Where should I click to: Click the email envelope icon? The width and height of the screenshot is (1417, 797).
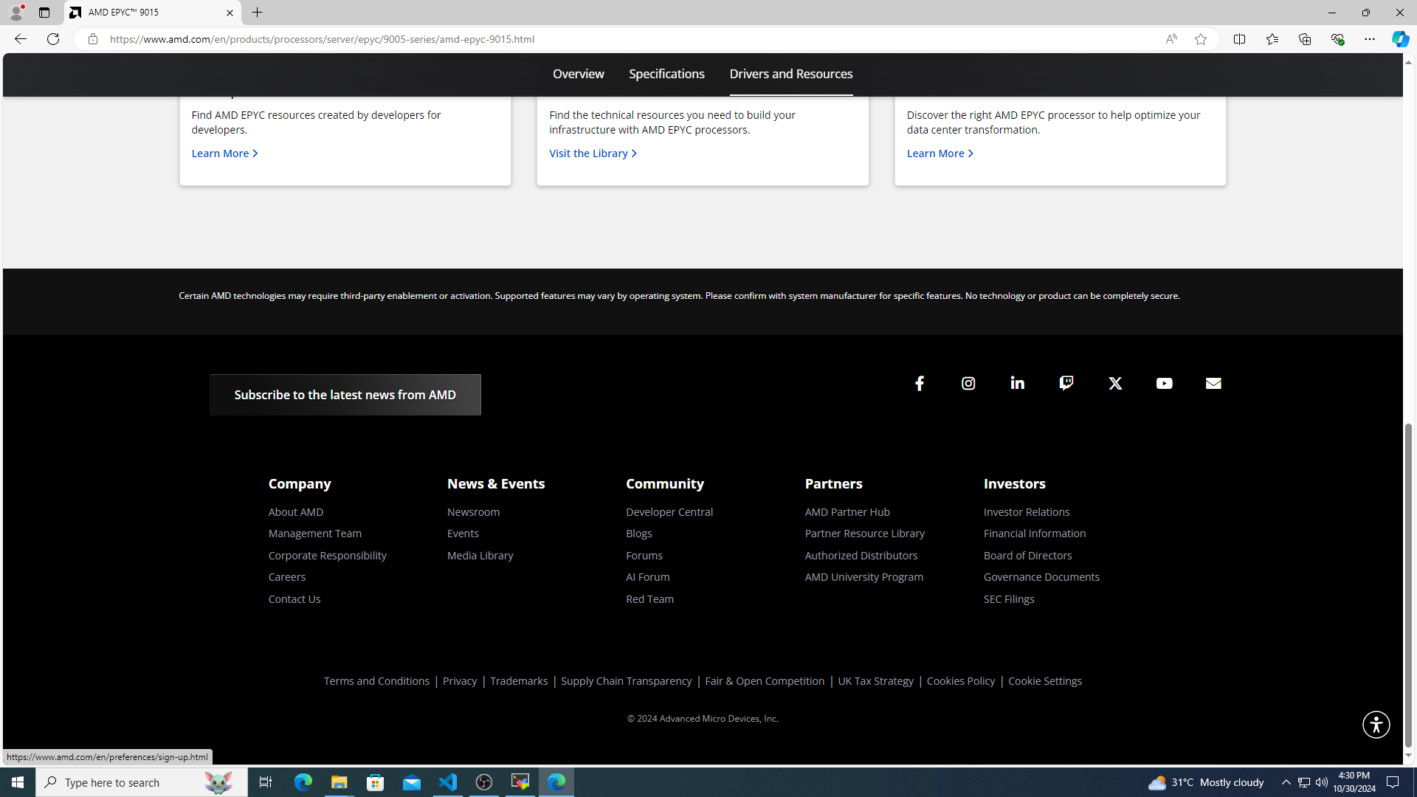[x=1213, y=383]
